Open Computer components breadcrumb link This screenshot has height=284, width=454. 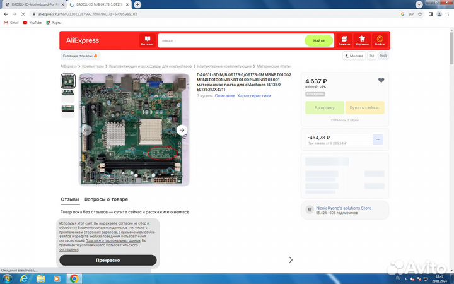click(224, 66)
